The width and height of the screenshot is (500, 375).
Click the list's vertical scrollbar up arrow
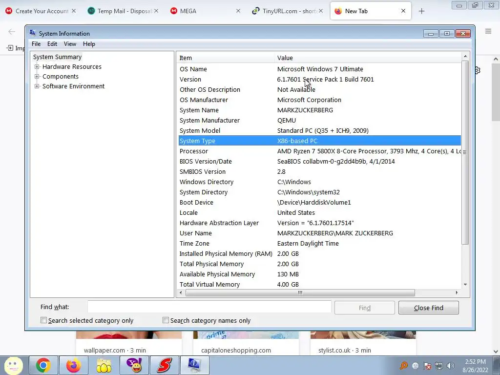[x=465, y=57]
